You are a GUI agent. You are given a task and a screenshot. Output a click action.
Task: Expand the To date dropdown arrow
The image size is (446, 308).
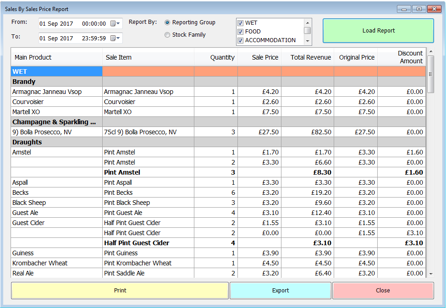coord(118,38)
